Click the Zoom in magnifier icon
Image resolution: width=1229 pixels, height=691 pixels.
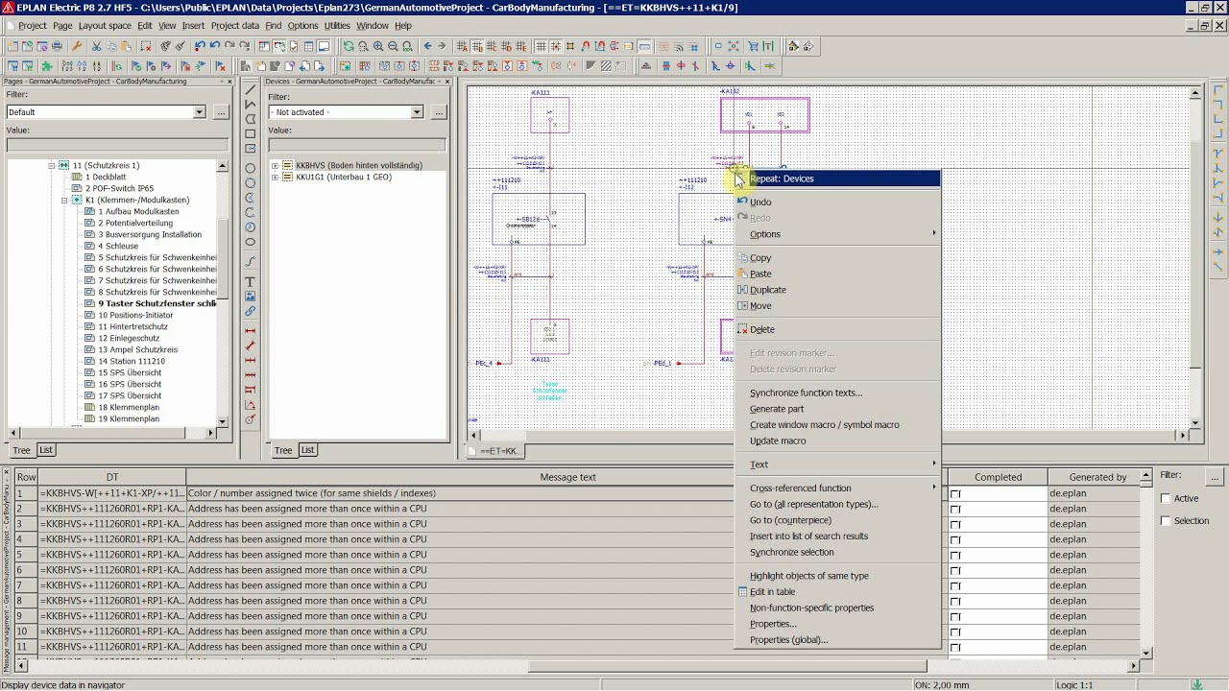click(x=378, y=45)
